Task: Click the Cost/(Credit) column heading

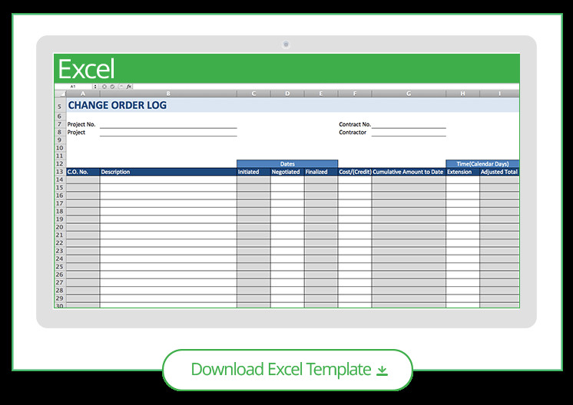Action: tap(355, 172)
